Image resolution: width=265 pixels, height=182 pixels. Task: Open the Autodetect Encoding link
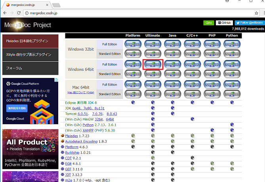pos(81,142)
